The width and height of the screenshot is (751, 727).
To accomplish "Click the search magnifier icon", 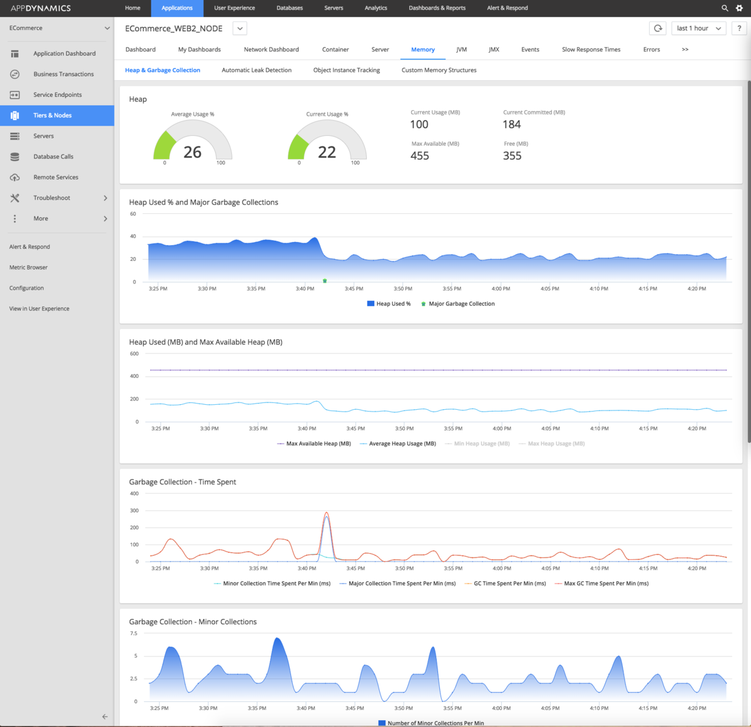I will click(x=725, y=8).
